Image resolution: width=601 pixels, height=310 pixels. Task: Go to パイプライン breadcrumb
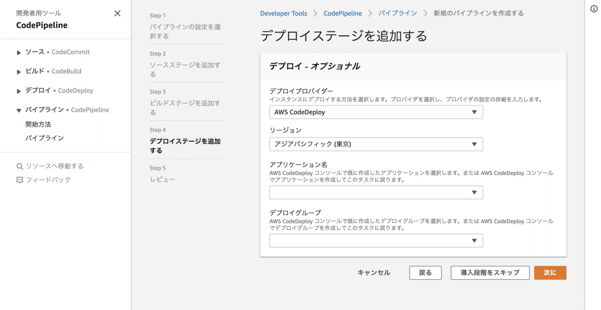click(398, 13)
